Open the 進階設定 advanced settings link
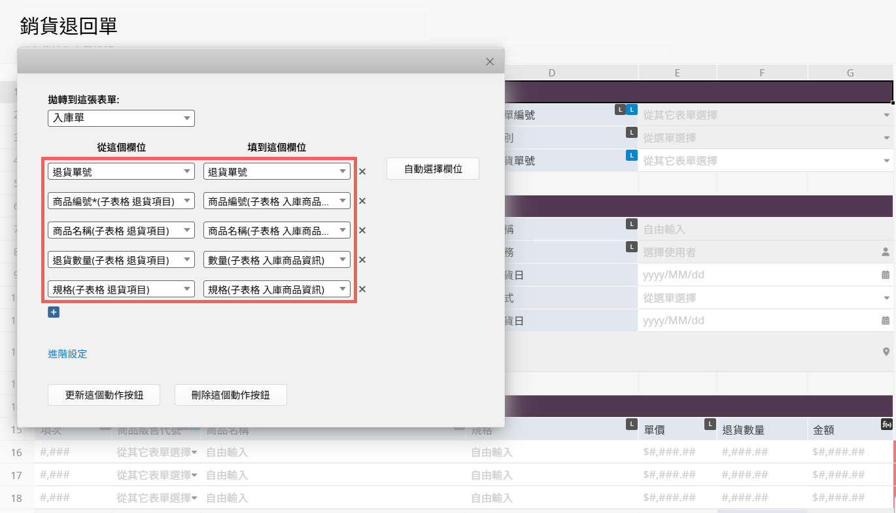Image resolution: width=896 pixels, height=513 pixels. (x=67, y=354)
